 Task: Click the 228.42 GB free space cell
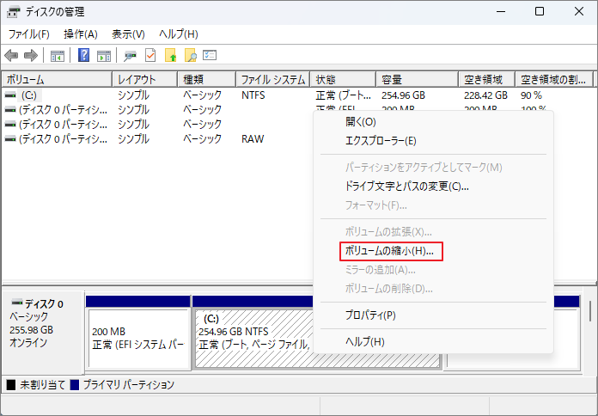(x=486, y=95)
